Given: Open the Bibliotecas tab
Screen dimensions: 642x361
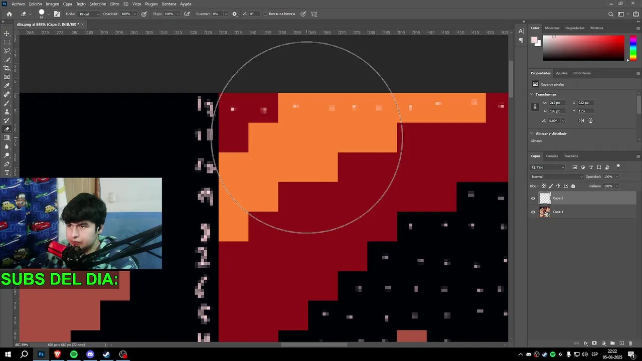Looking at the screenshot, I should tap(582, 73).
